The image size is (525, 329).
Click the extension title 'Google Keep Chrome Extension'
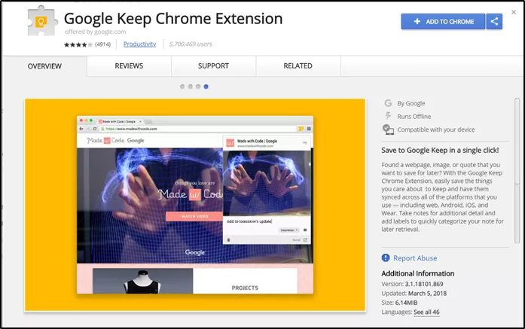[x=173, y=19]
